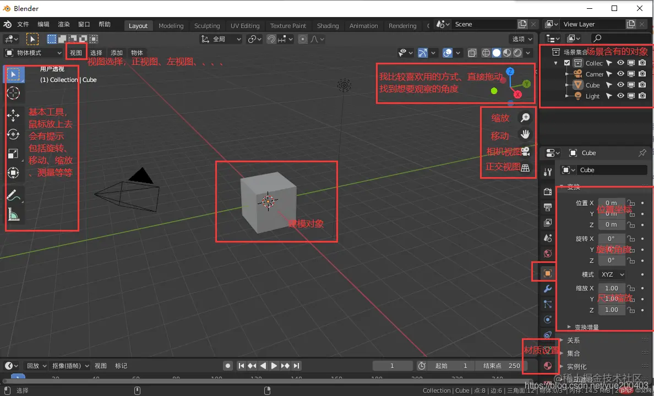Viewport: 654px width, 396px height.
Task: Open the Modifiers wrench tab
Action: [548, 288]
